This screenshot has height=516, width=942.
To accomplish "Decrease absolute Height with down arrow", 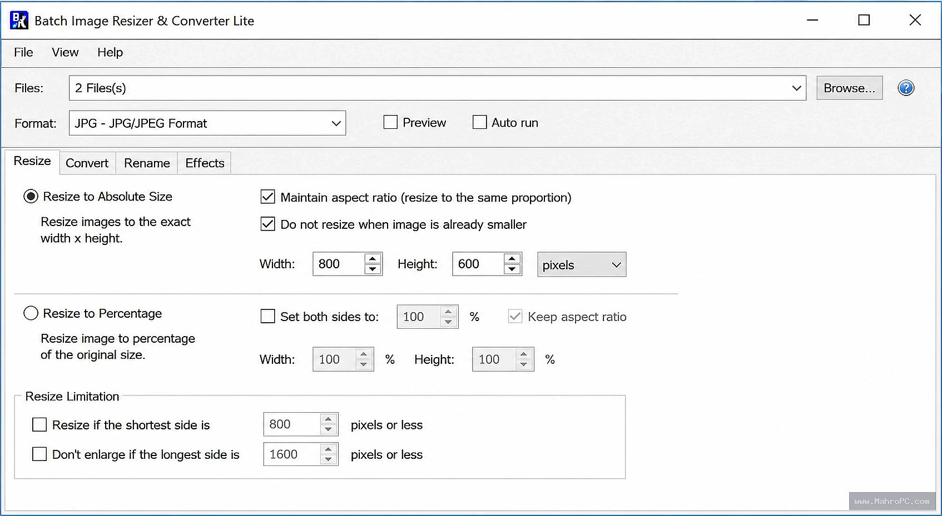I will coord(512,269).
